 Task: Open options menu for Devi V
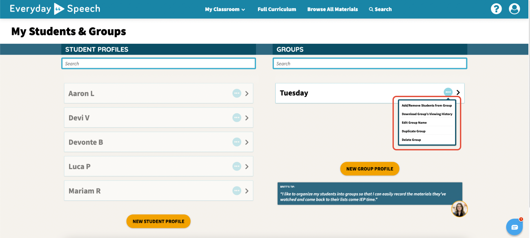[x=237, y=118]
